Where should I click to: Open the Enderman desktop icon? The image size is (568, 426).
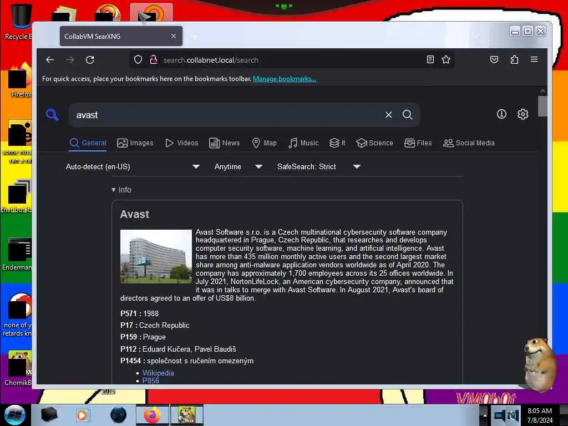(18, 255)
